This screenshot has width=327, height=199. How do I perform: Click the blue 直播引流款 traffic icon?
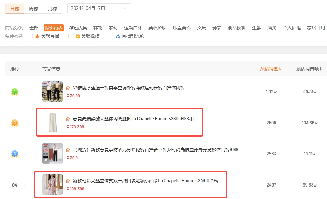[118, 36]
